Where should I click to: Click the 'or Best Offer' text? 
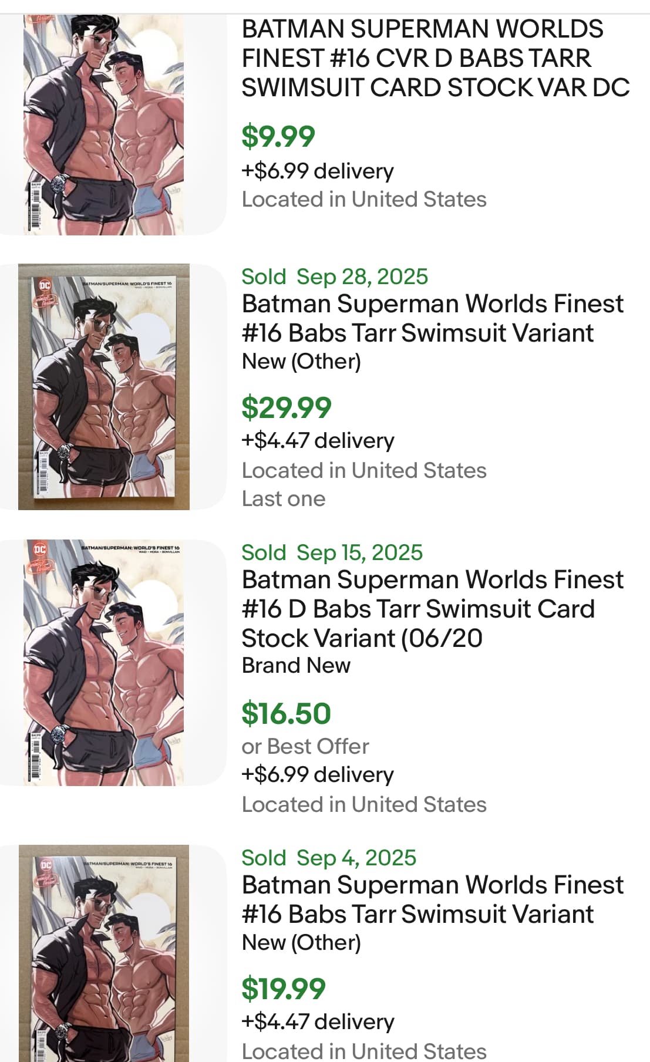pos(305,746)
